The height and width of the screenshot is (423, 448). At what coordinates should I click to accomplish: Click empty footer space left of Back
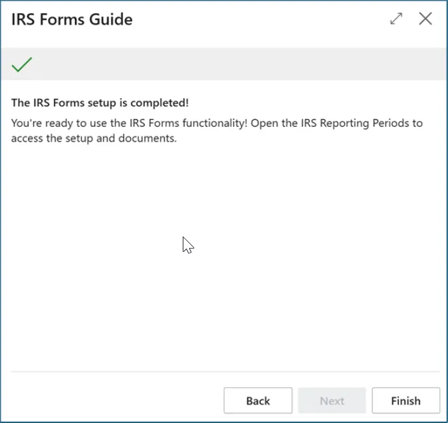[x=114, y=401]
